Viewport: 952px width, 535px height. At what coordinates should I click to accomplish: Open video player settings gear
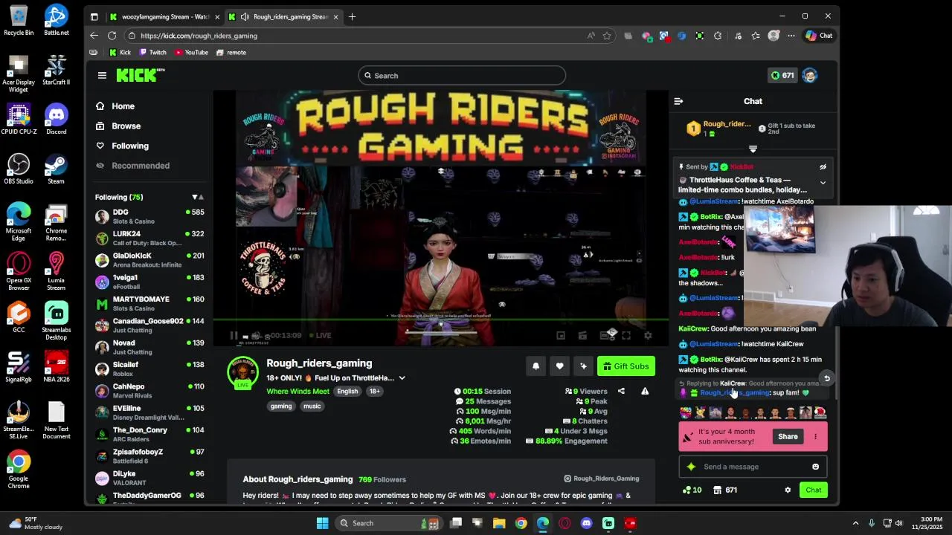tap(648, 336)
